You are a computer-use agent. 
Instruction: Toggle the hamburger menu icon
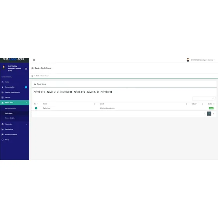click(x=34, y=60)
